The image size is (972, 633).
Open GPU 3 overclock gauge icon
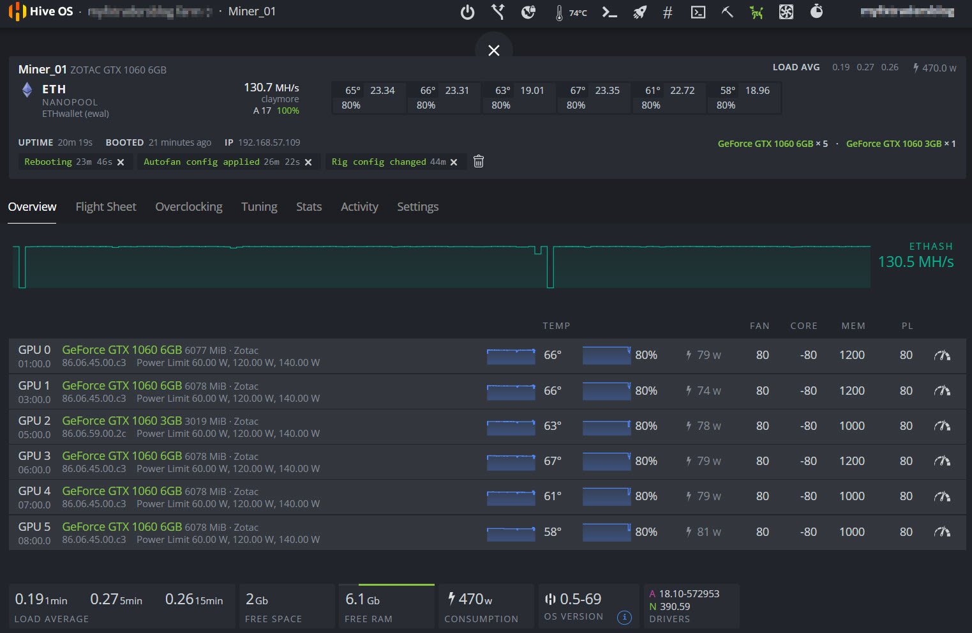942,461
